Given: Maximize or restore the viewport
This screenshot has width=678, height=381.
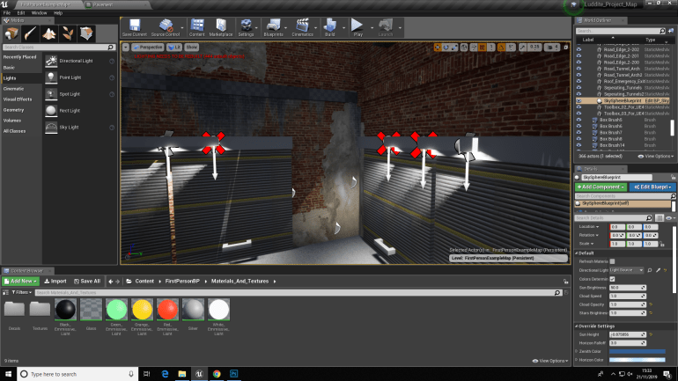Looking at the screenshot, I should [x=565, y=48].
